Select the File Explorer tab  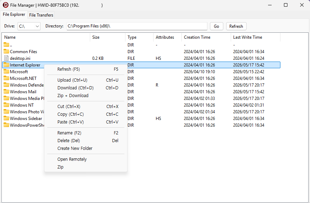coord(14,15)
